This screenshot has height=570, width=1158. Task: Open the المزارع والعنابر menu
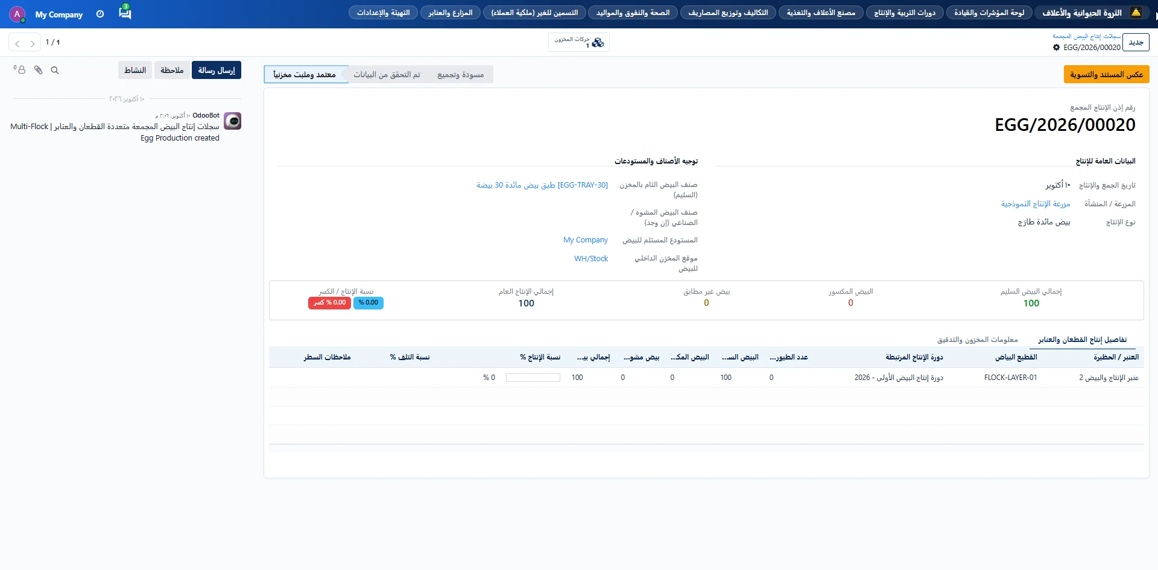click(x=451, y=13)
